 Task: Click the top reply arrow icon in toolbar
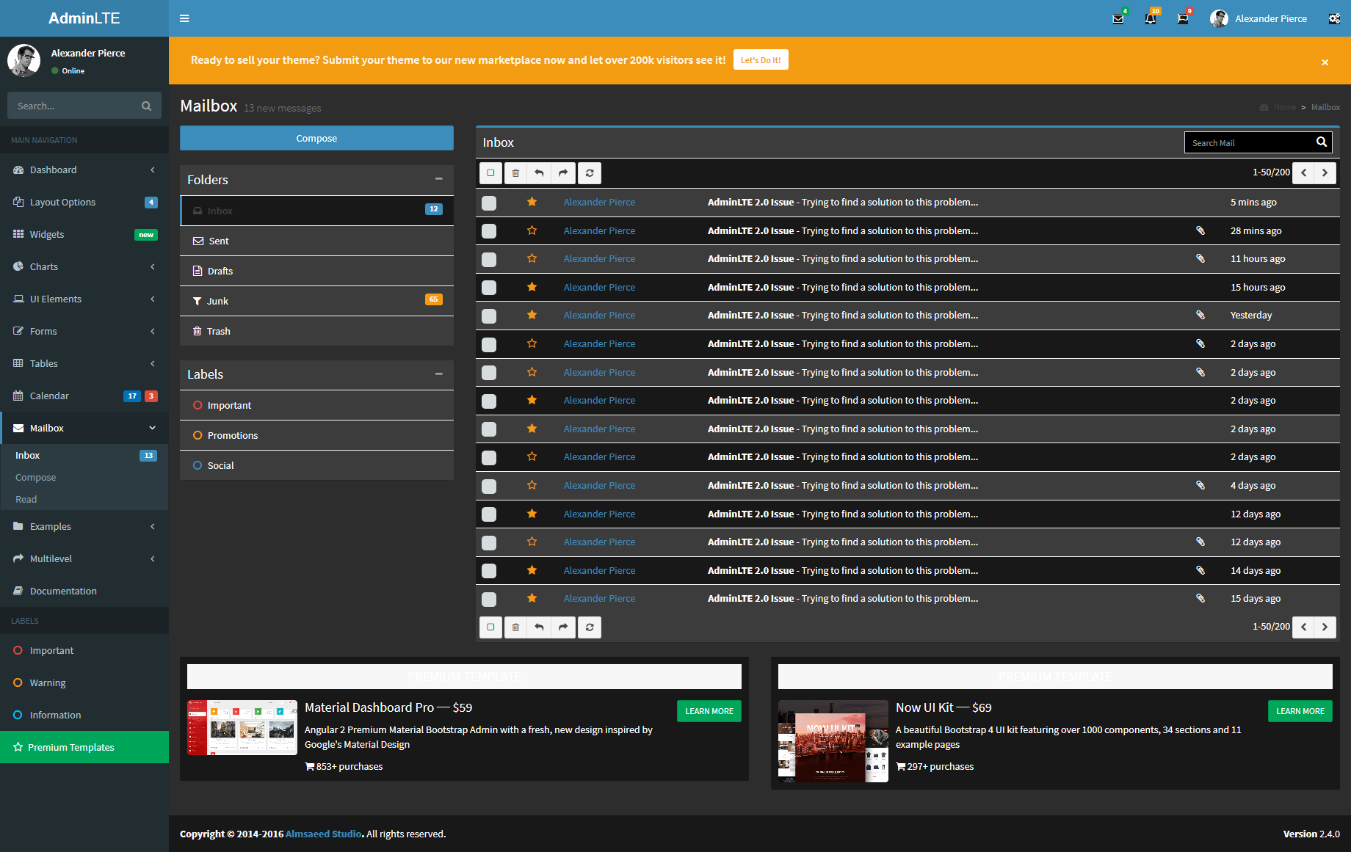[539, 173]
